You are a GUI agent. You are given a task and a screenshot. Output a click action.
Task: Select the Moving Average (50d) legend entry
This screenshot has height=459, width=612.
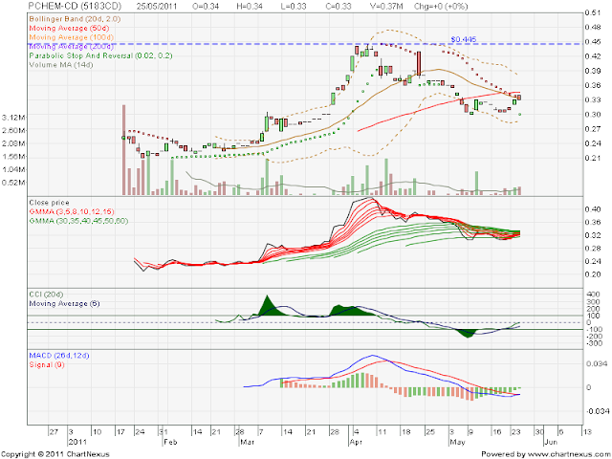[x=69, y=28]
